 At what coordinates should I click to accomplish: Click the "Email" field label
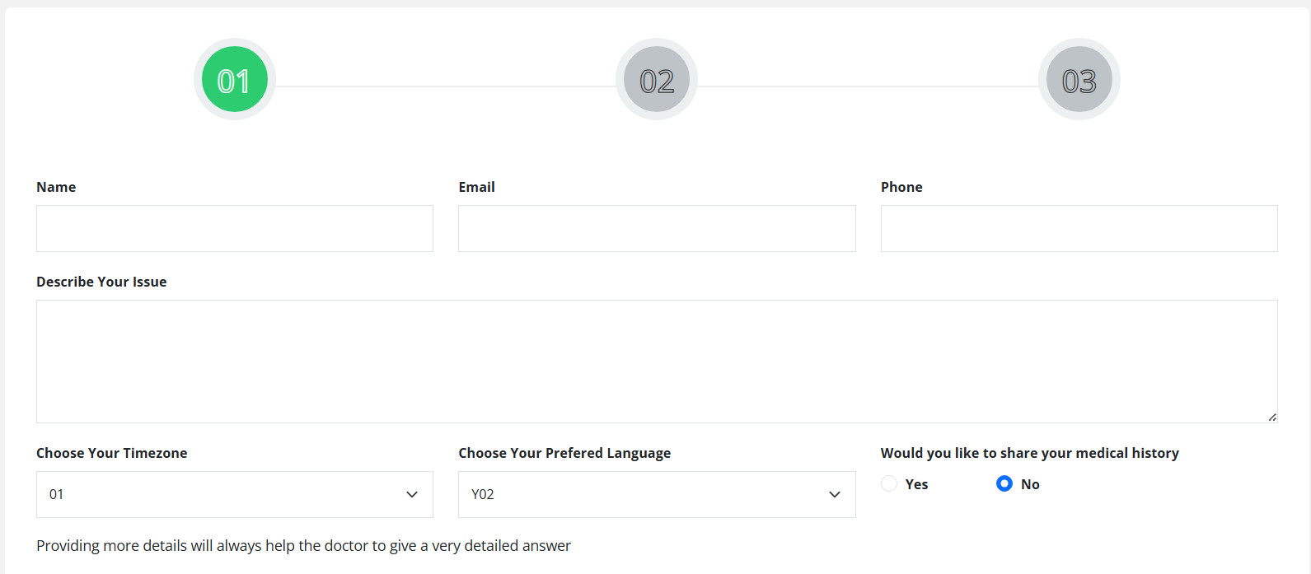(476, 187)
